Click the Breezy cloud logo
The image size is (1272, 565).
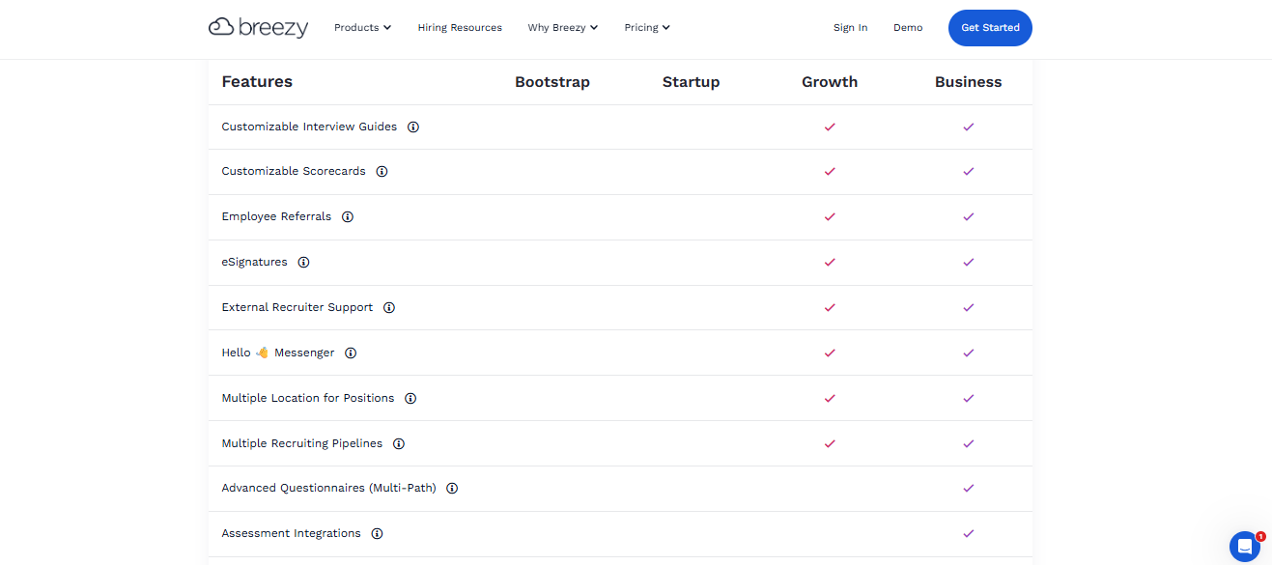click(x=258, y=28)
